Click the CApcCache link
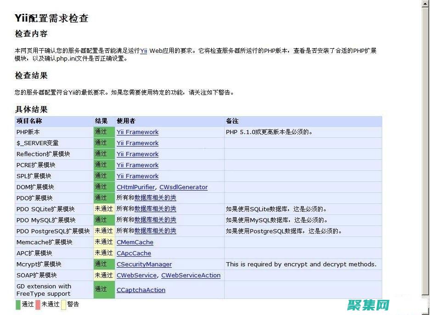 pos(133,253)
